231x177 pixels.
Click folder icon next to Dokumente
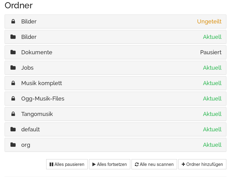(13, 52)
